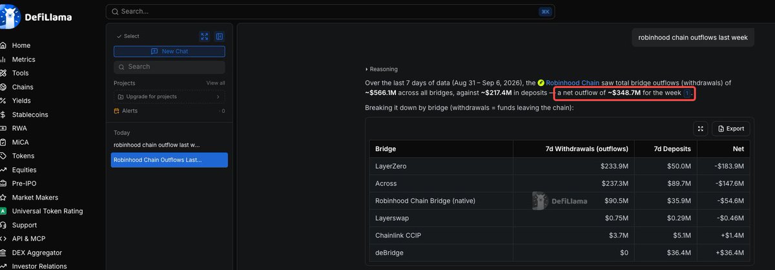775x270 pixels.
Task: Click the magnifier icon in top search bar
Action: pos(115,12)
